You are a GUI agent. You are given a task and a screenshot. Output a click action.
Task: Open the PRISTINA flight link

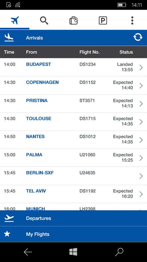(x=37, y=100)
